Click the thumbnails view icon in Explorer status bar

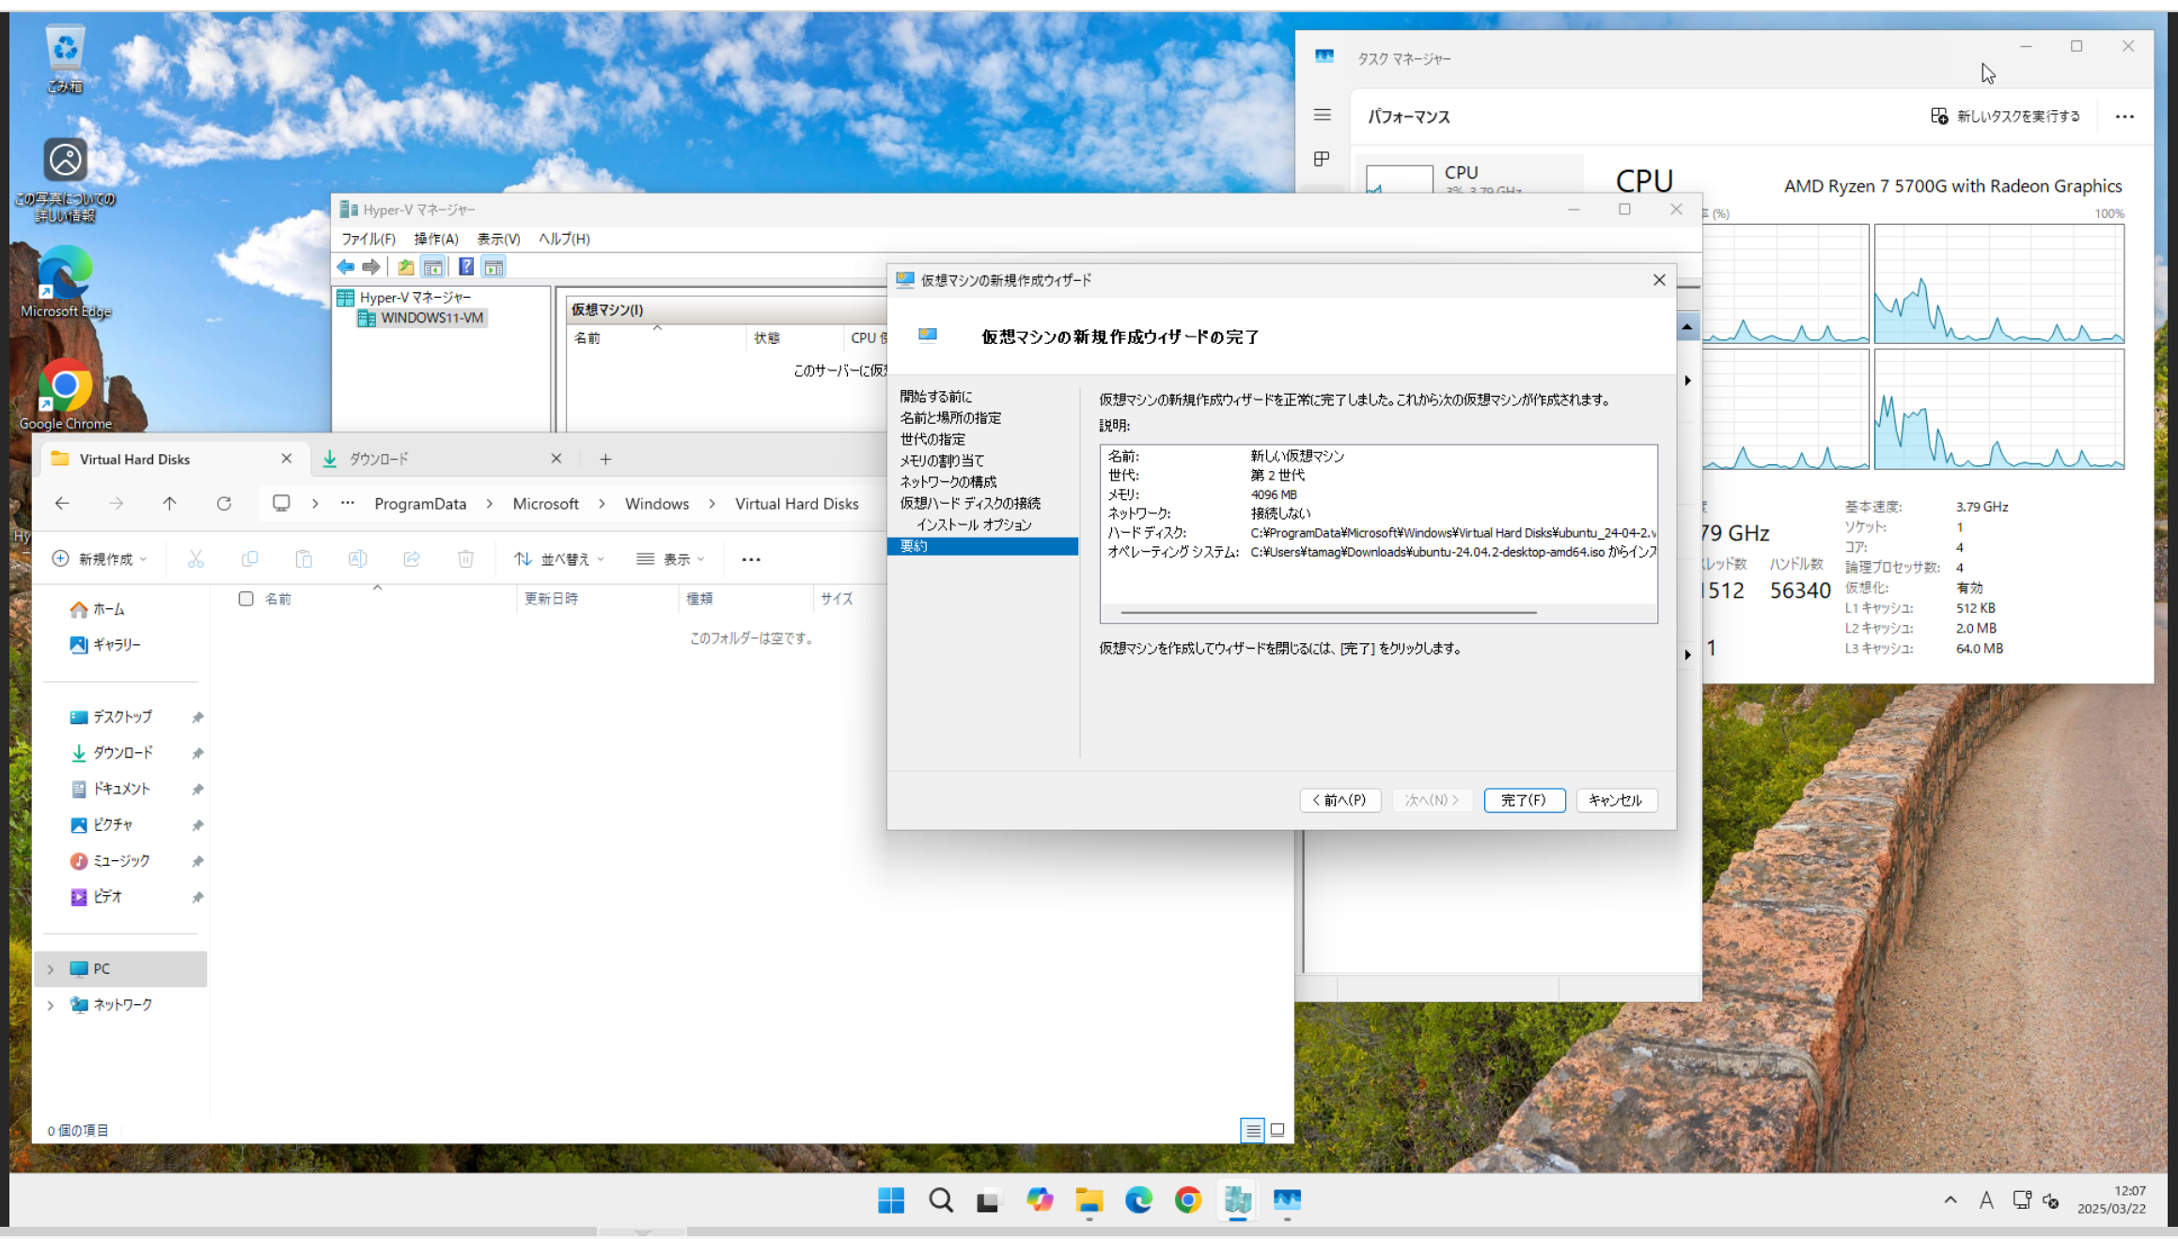pyautogui.click(x=1277, y=1130)
